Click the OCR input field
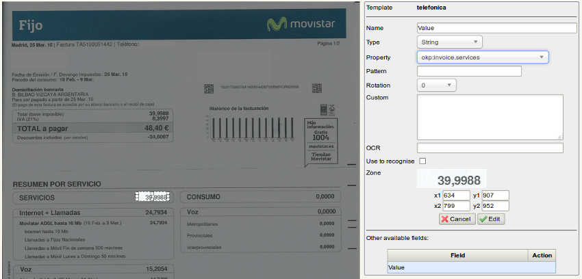The height and width of the screenshot is (279, 582). click(490, 148)
